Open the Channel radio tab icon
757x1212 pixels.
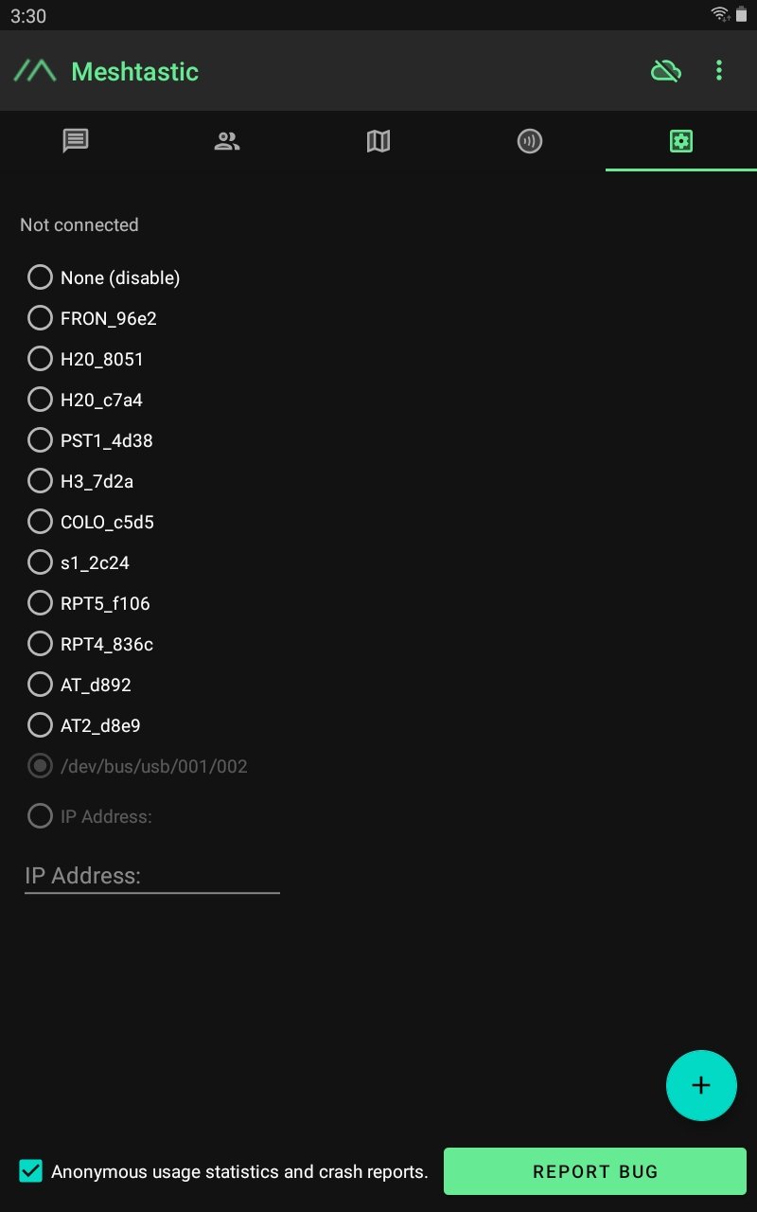530,142
